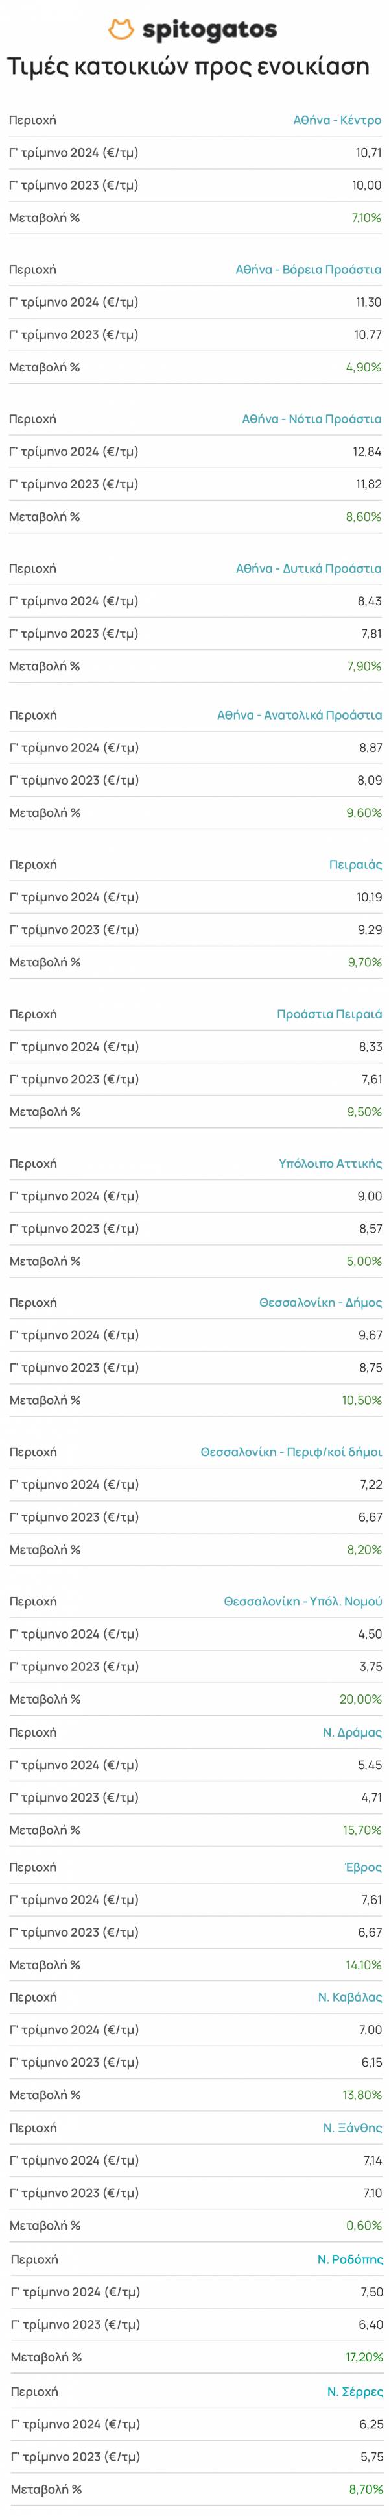
Task: Select Αθήνα - Ανατολικά Προάστια area
Action: click(300, 715)
